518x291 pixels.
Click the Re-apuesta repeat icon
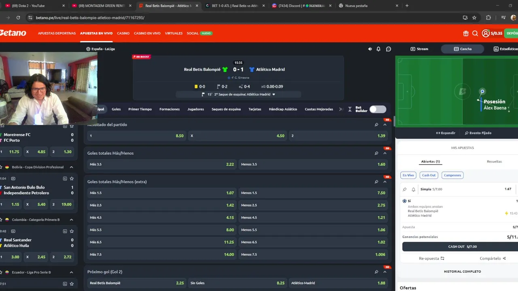tap(442, 258)
